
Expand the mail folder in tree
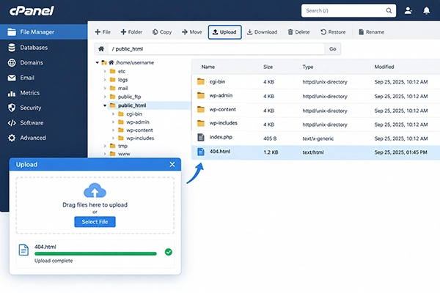[x=105, y=88]
